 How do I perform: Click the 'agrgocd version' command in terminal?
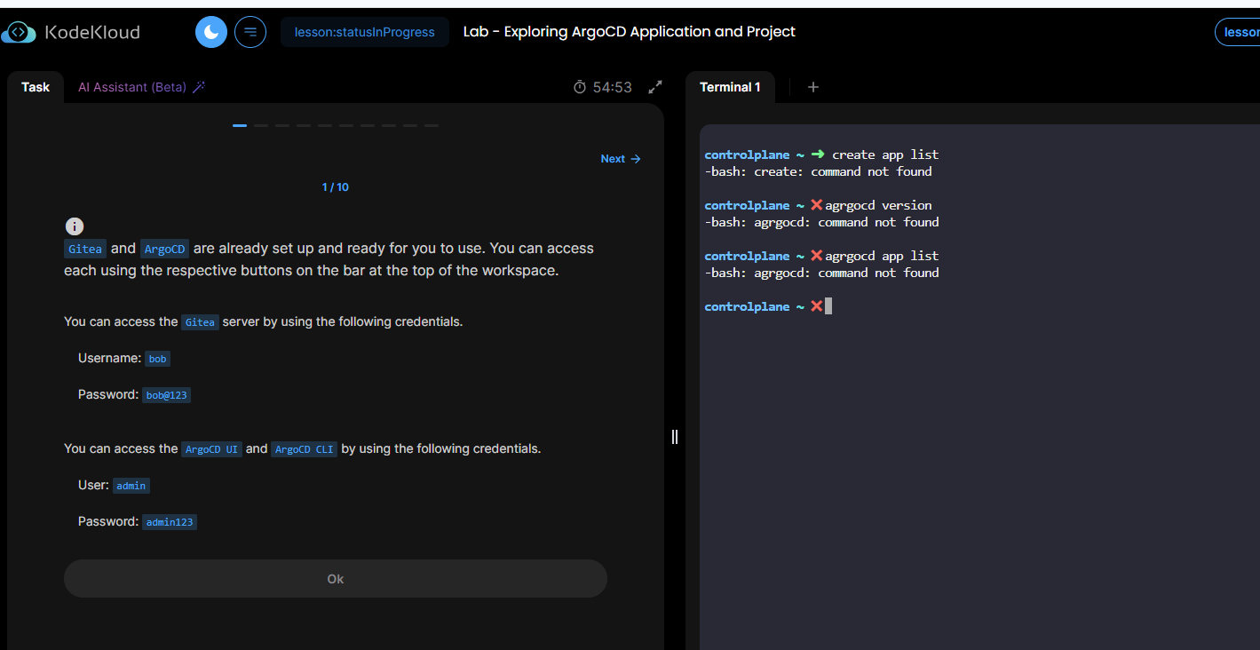[x=879, y=205]
